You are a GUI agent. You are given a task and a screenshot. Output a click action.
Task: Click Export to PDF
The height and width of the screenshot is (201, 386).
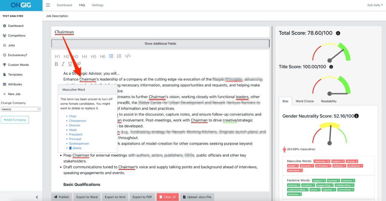142,197
